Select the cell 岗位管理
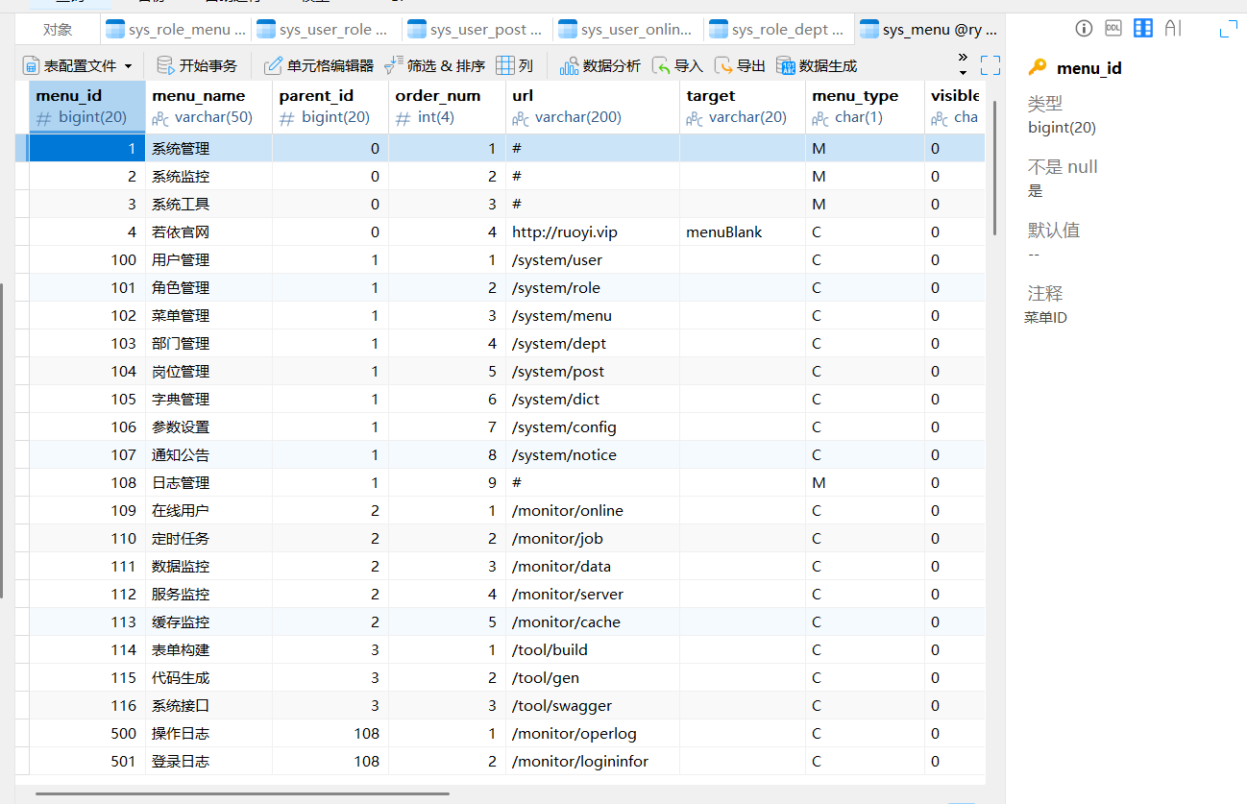This screenshot has height=804, width=1247. click(209, 371)
